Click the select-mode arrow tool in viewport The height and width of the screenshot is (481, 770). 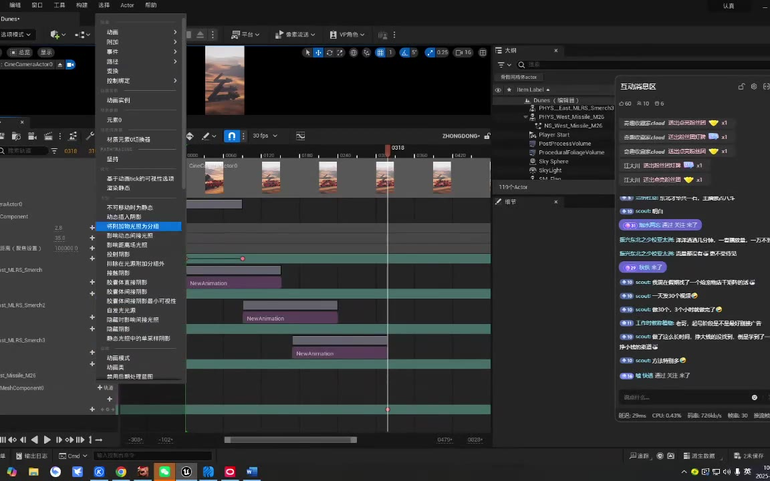(x=307, y=53)
